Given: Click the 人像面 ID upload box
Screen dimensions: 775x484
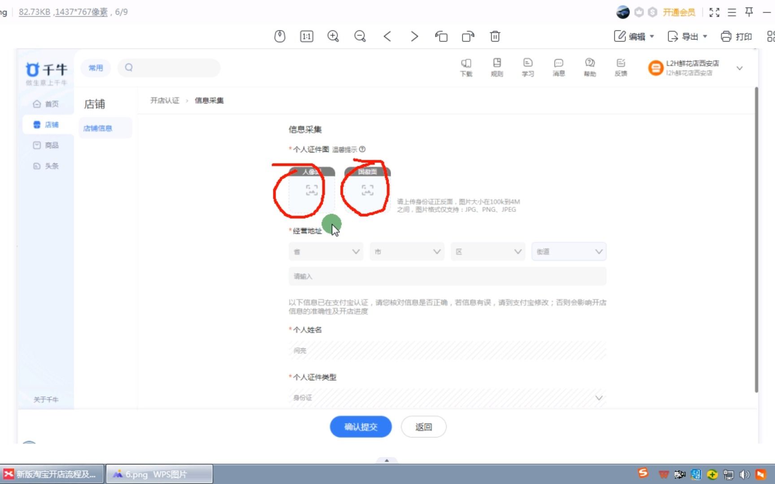Looking at the screenshot, I should coord(312,190).
